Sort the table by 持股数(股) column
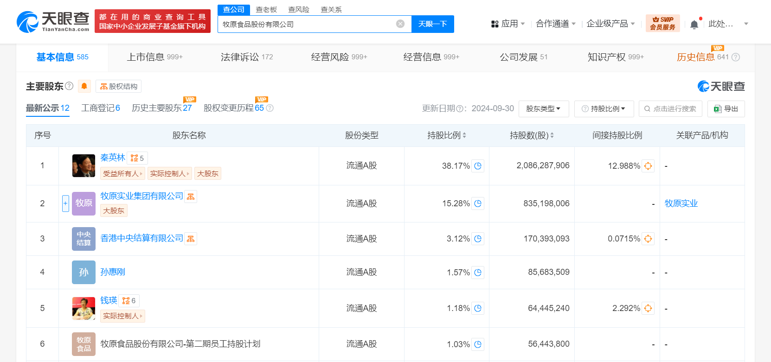 [x=532, y=135]
